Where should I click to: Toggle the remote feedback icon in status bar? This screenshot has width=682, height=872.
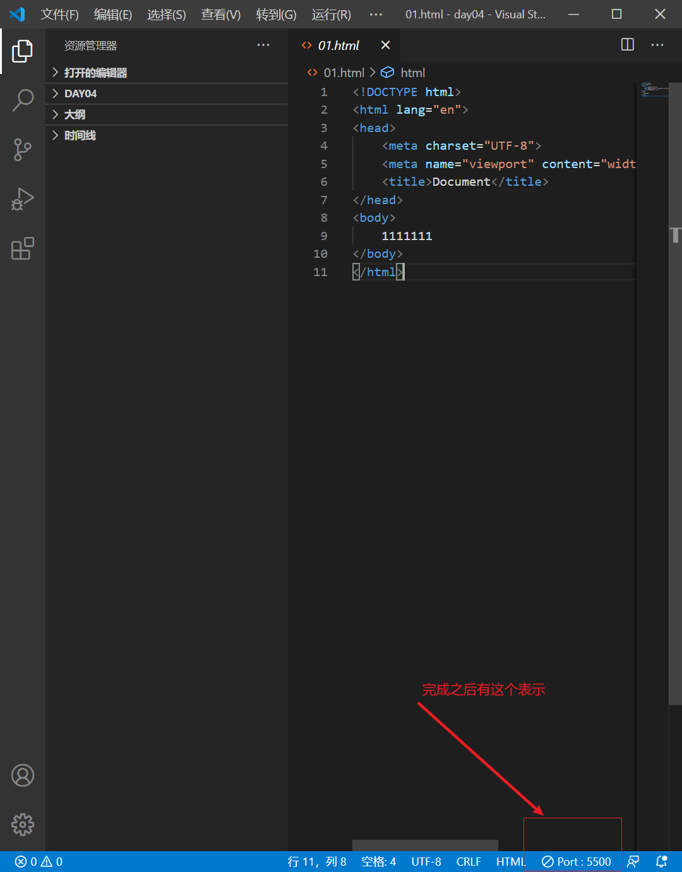(x=633, y=861)
